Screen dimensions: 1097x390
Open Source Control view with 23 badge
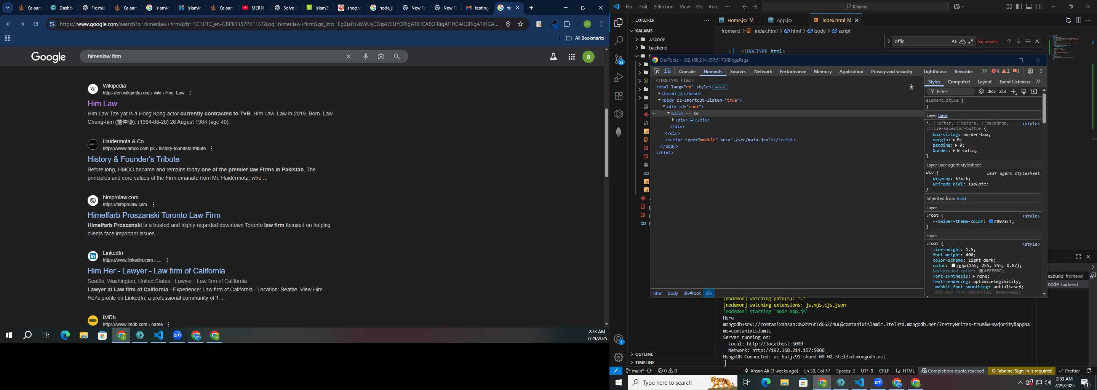619,60
